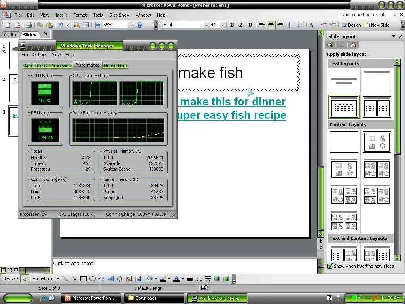
Task: Click the Print icon in the toolbar
Action: [x=28, y=25]
